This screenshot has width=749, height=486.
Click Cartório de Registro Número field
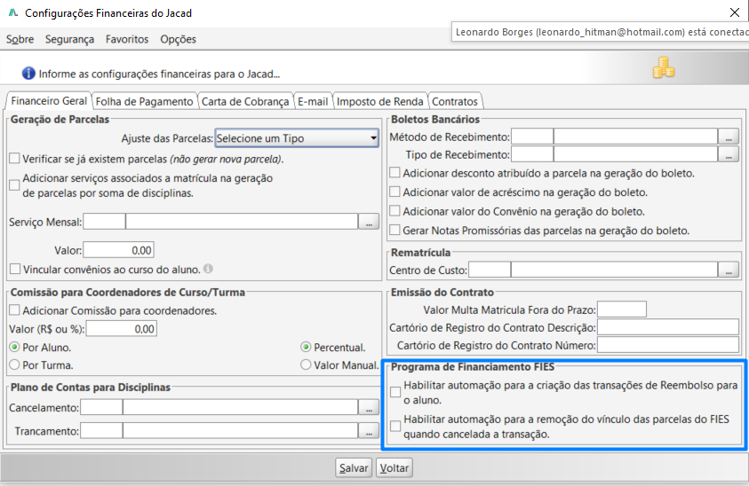668,345
